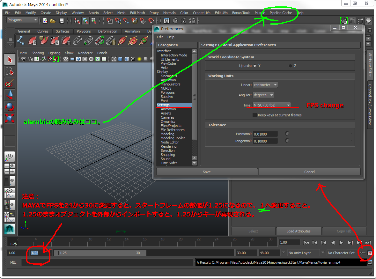Adjust the Tangential tolerance slider
This screenshot has width=376, height=279.
pos(287,141)
